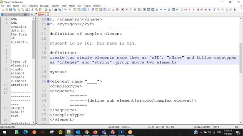Click the Redo arrow icon
243x136 pixels.
point(50,9)
